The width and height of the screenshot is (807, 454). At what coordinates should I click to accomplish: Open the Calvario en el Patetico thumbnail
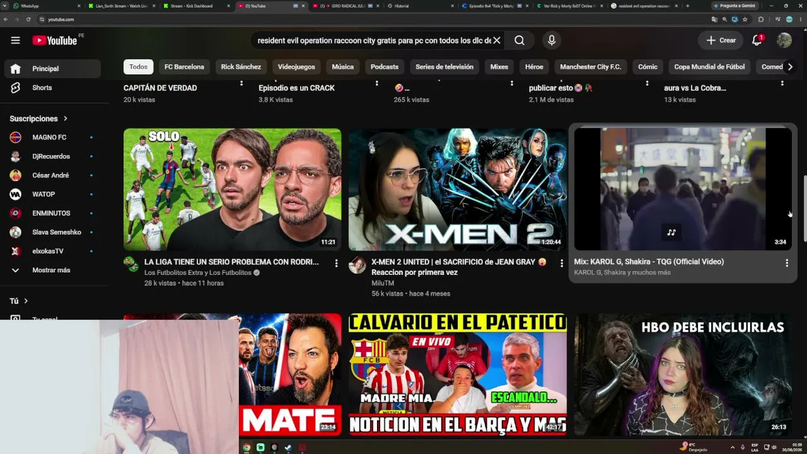[x=458, y=375]
